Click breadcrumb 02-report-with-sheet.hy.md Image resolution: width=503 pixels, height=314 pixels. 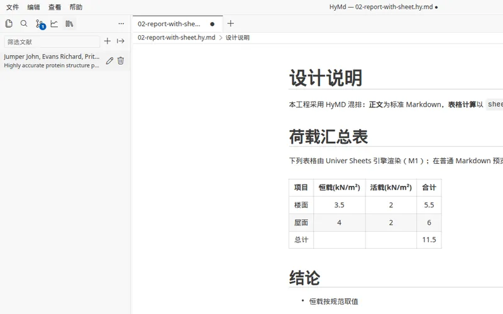coord(177,38)
